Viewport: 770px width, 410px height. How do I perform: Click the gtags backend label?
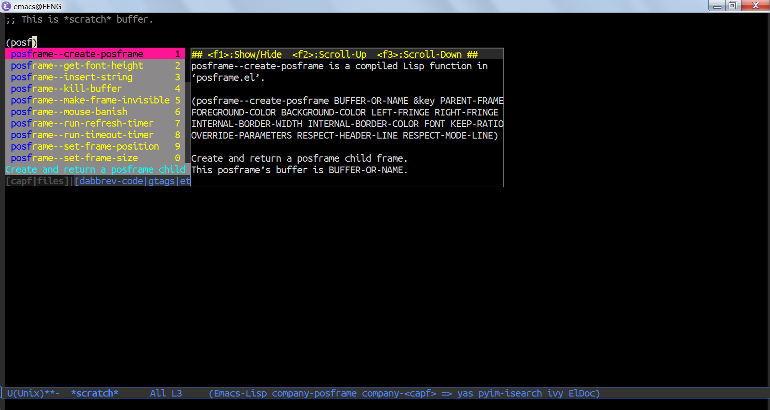(x=161, y=181)
